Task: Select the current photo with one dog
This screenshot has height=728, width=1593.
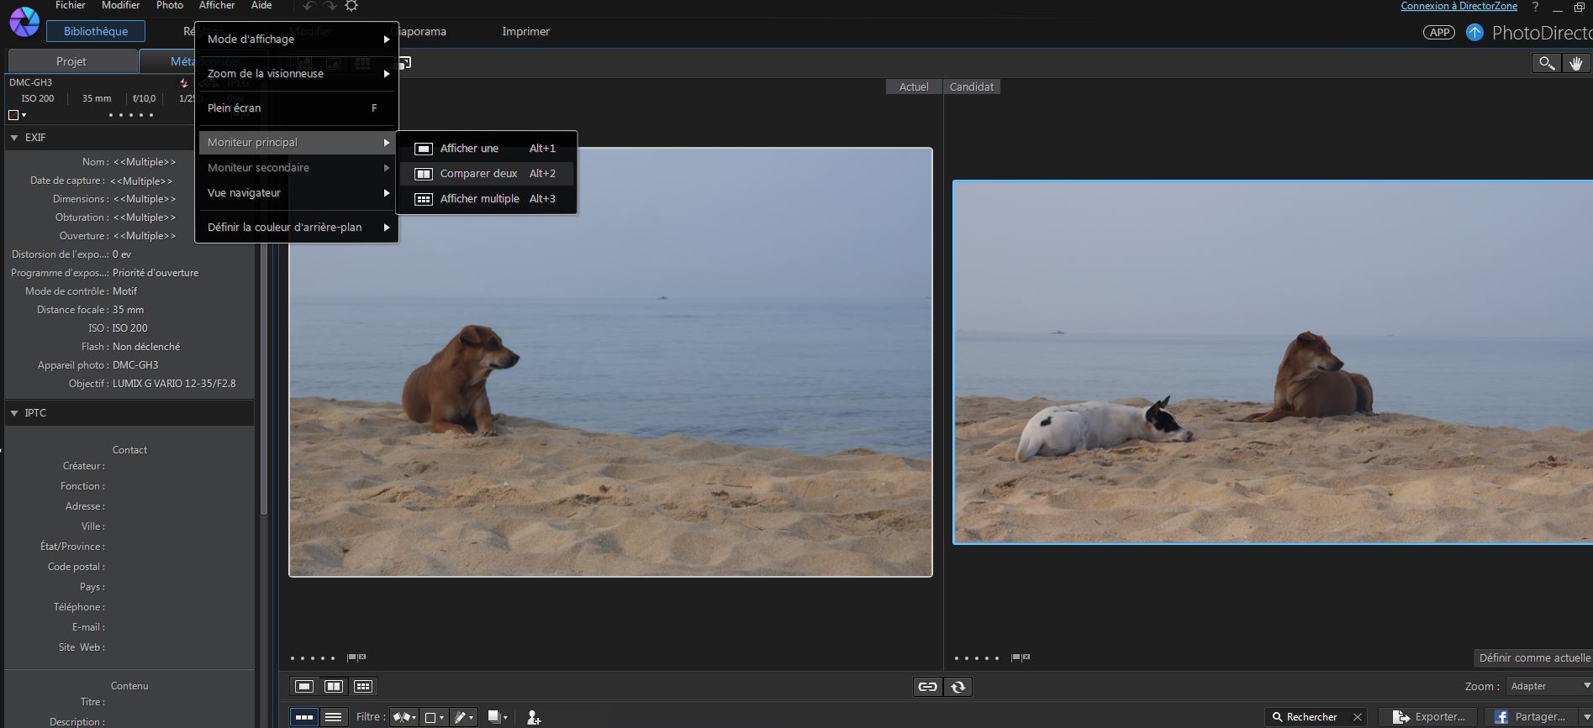Action: tap(610, 363)
